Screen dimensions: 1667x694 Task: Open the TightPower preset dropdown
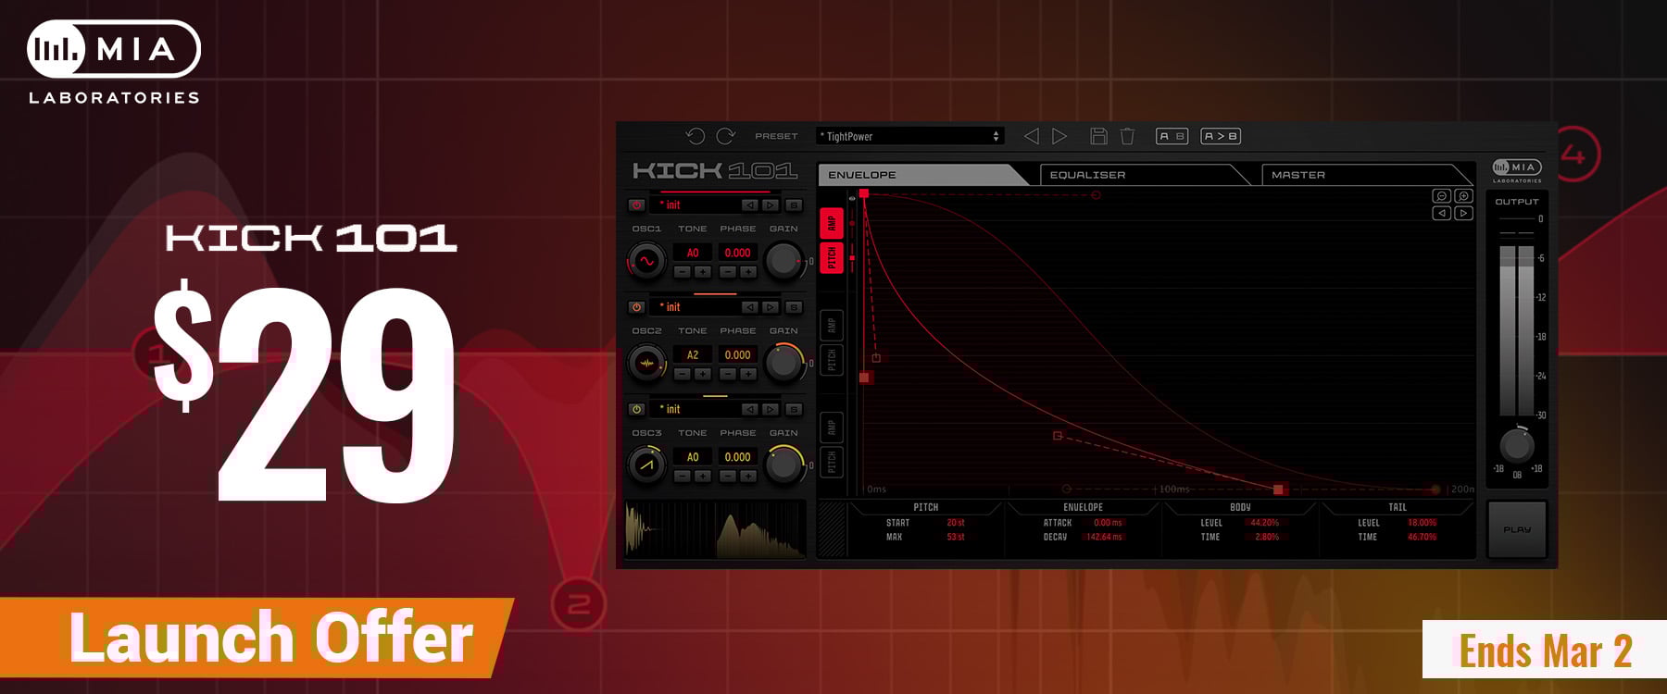pos(909,136)
